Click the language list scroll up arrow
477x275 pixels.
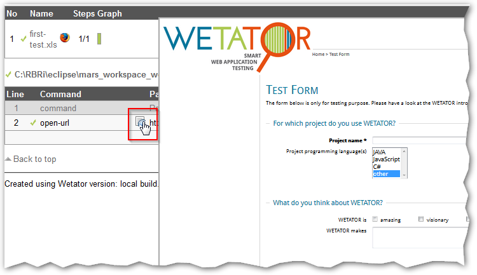coord(404,151)
